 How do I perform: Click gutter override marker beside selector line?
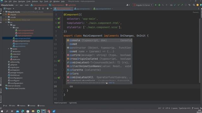[59, 19]
